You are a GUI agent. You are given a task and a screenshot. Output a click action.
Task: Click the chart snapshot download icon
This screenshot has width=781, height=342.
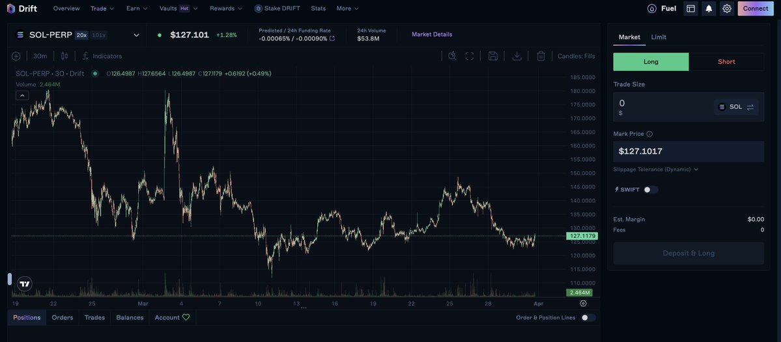coord(517,56)
